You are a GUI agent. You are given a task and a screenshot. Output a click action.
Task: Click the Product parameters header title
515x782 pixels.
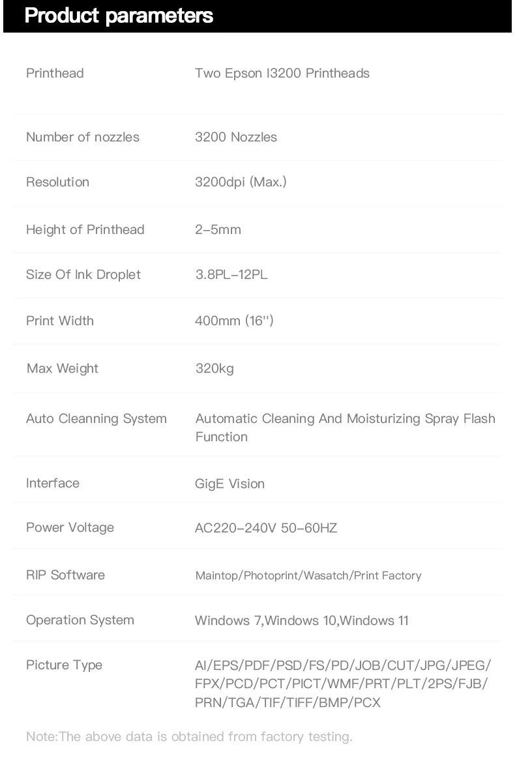[x=119, y=16]
